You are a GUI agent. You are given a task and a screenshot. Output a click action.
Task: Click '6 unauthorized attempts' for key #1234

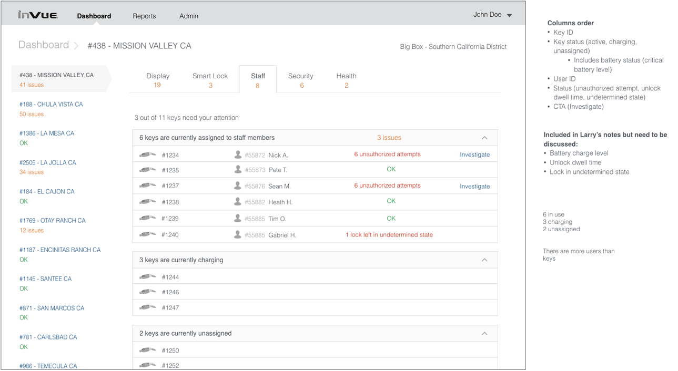tap(387, 154)
